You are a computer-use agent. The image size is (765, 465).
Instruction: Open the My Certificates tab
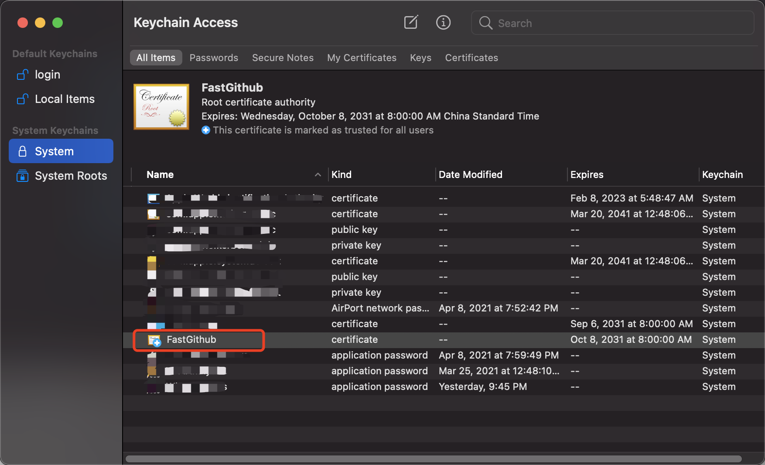(362, 58)
